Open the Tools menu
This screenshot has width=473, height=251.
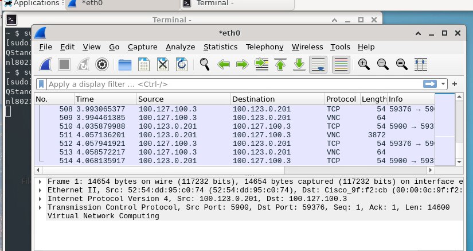click(x=340, y=47)
